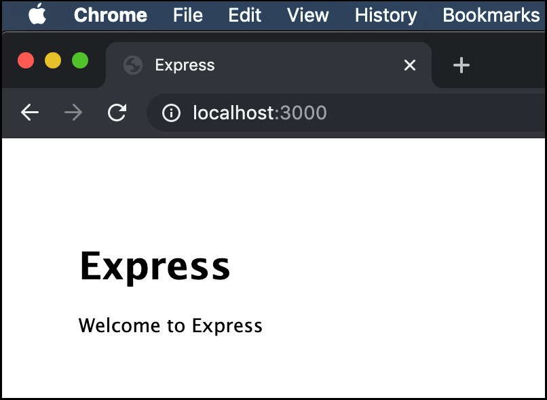
Task: Close the Express tab
Action: 410,65
